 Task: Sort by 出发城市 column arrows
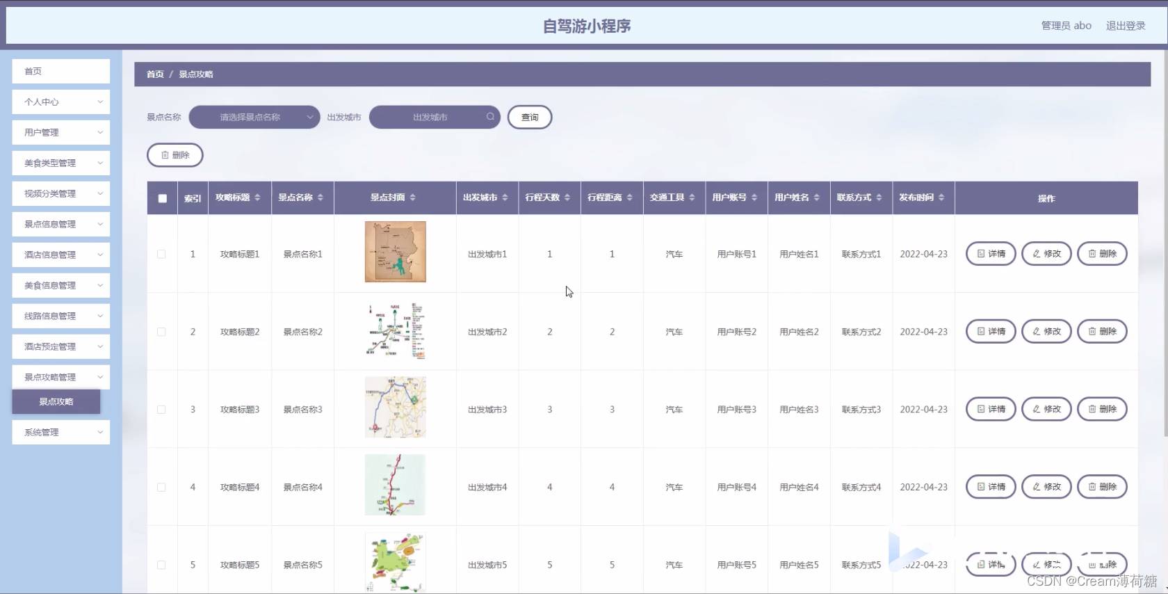click(x=505, y=198)
